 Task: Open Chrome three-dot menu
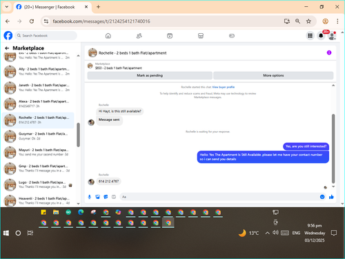(x=337, y=21)
